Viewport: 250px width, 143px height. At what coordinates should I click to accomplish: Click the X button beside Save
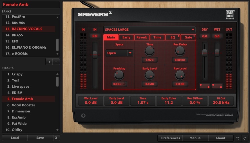(56, 138)
